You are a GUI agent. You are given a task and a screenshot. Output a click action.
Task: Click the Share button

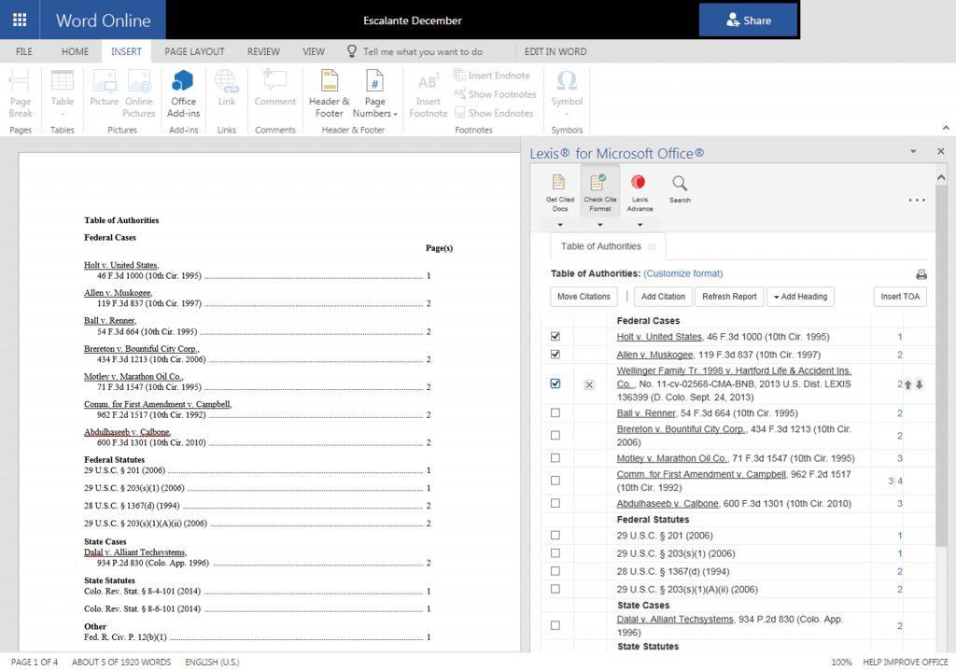[x=748, y=21]
